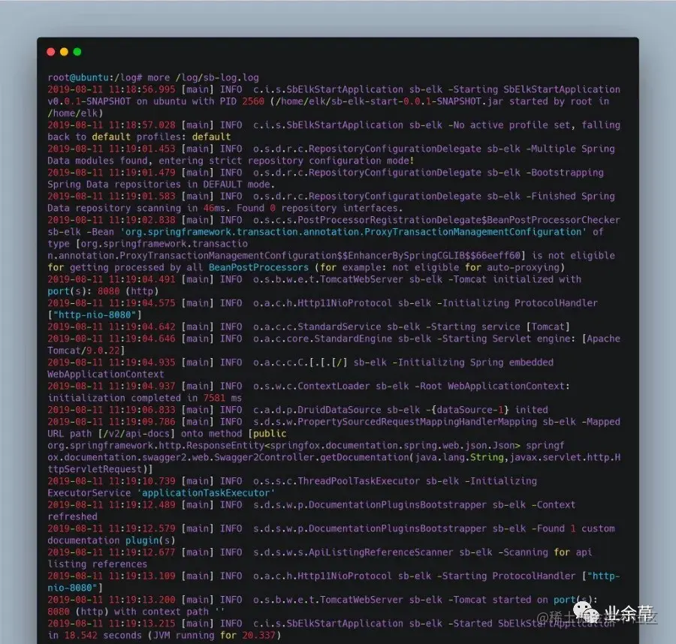Click the PID value '2560'
This screenshot has height=644, width=676.
coord(253,101)
